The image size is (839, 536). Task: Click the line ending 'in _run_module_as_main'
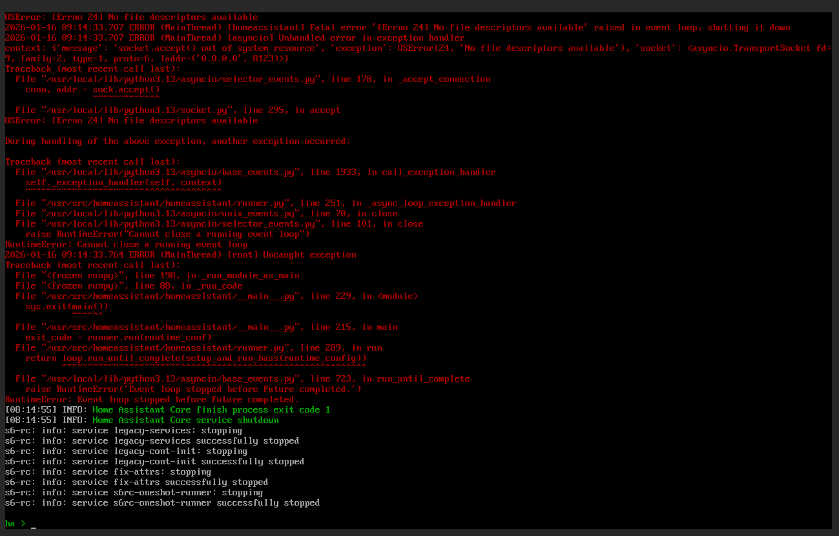click(157, 276)
